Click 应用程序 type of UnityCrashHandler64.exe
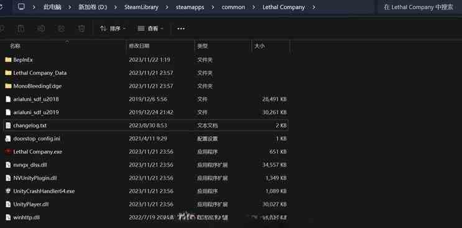 pos(208,191)
